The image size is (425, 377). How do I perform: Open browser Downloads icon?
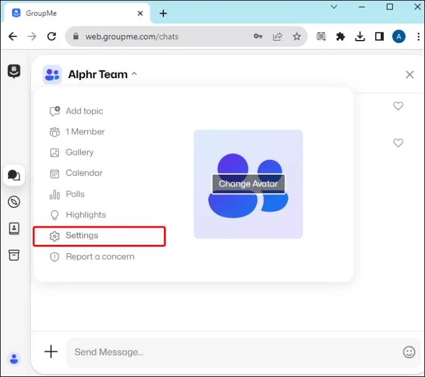coord(360,36)
